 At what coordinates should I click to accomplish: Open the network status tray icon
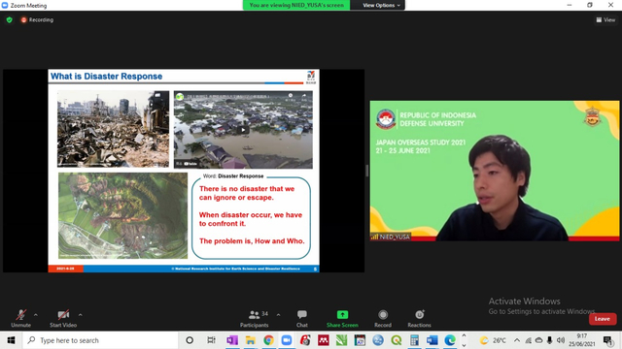(x=529, y=340)
